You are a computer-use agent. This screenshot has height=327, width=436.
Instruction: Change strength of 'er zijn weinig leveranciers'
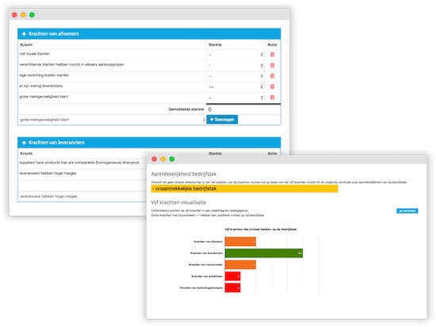(x=235, y=87)
